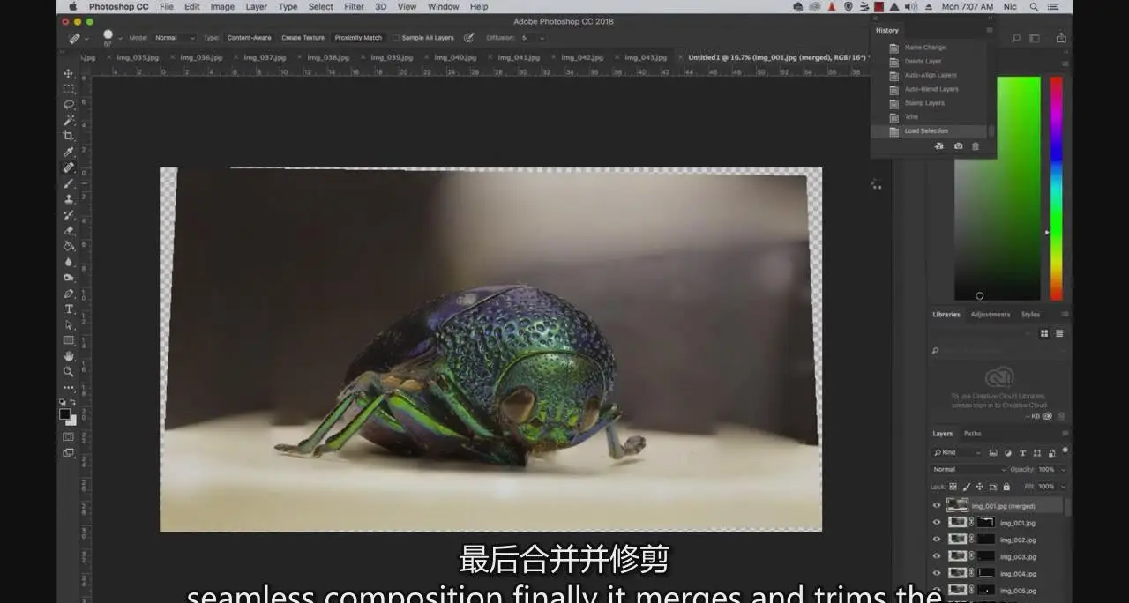Select the Clone Stamp tool
Image resolution: width=1129 pixels, height=603 pixels.
(x=69, y=199)
